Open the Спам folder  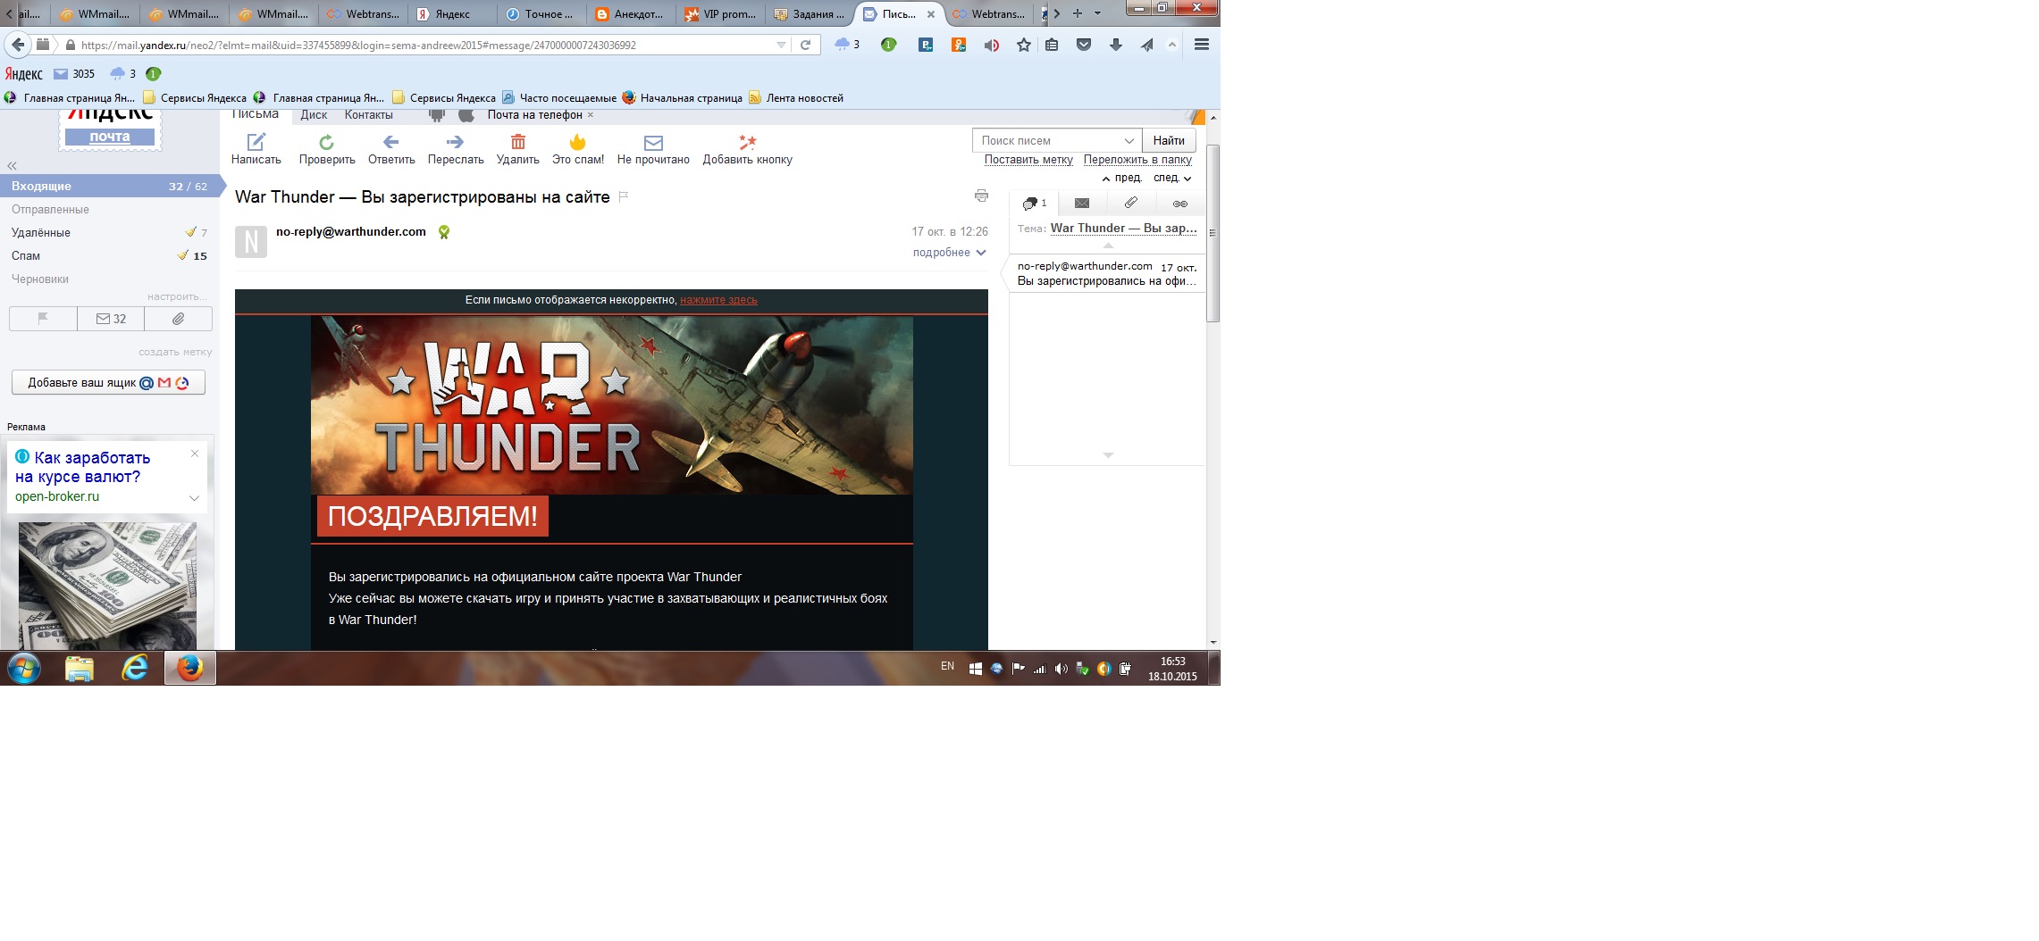point(26,256)
